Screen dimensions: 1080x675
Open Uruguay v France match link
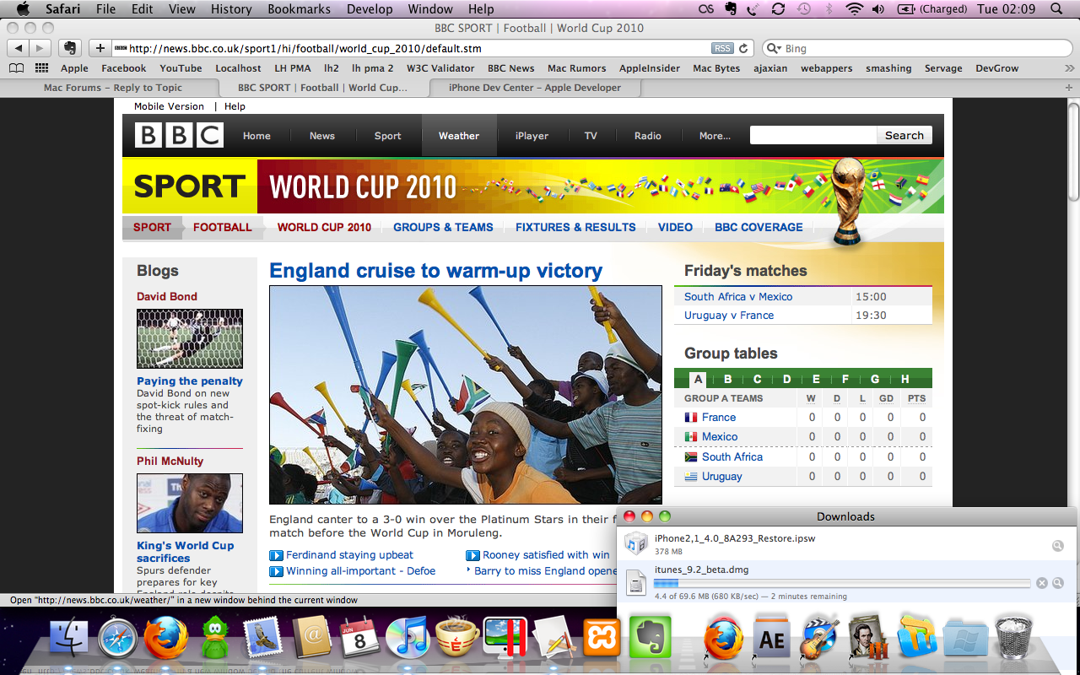[x=729, y=315]
